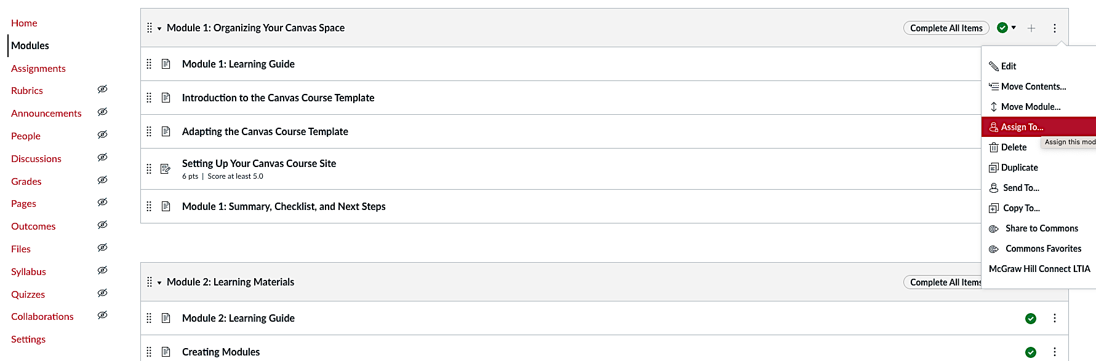Collapse Module 1 using its disclosure chevron
Image resolution: width=1096 pixels, height=361 pixels.
tap(159, 28)
